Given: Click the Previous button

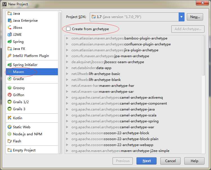Looking at the screenshot, I should point(123,161).
